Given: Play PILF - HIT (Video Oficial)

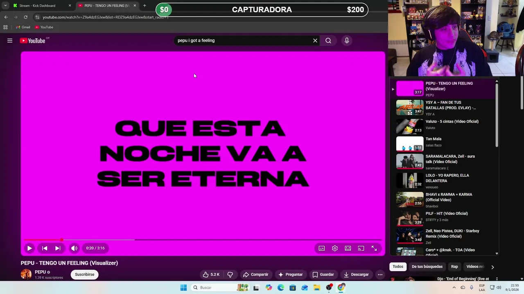Looking at the screenshot, I should coord(442,218).
